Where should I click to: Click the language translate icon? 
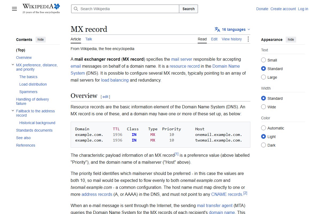tap(217, 29)
